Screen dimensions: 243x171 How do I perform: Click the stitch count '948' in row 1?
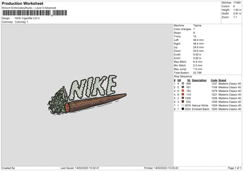188,83
